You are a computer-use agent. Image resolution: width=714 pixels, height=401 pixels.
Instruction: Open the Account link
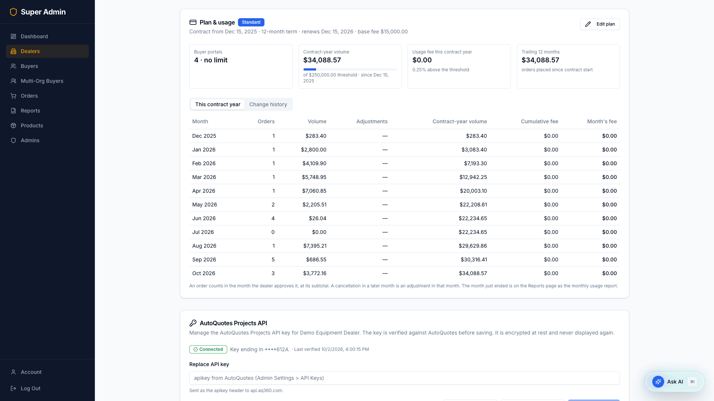(47, 372)
